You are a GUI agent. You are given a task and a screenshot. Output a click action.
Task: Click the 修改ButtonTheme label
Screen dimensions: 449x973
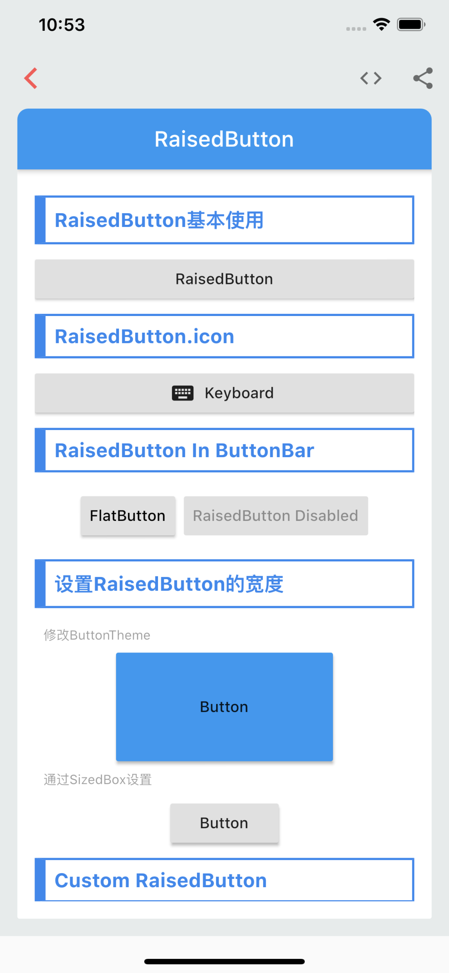pyautogui.click(x=97, y=635)
